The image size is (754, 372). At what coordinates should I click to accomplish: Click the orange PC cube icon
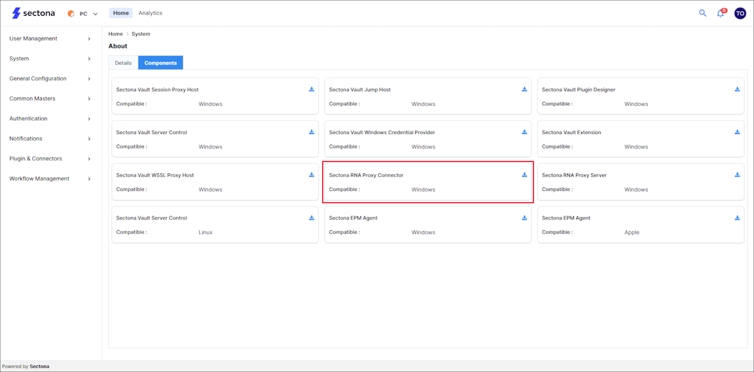(x=71, y=14)
